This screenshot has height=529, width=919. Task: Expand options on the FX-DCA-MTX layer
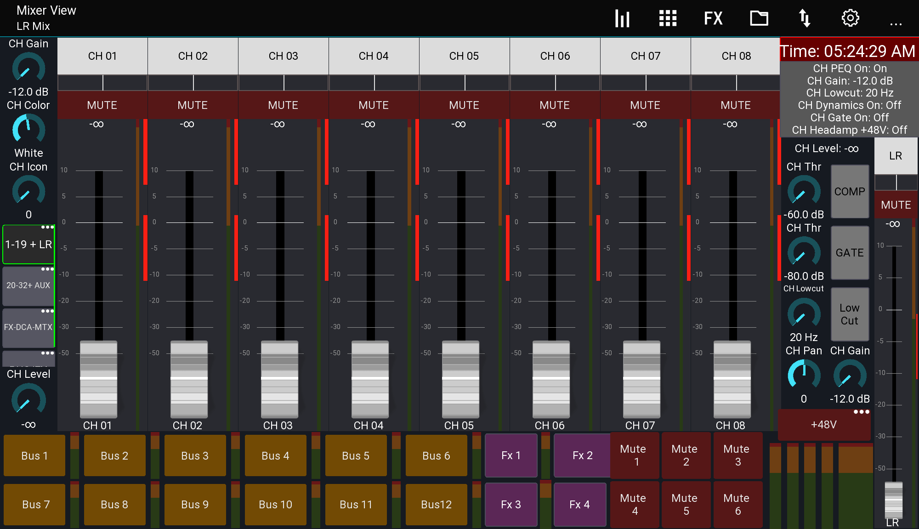pyautogui.click(x=46, y=311)
